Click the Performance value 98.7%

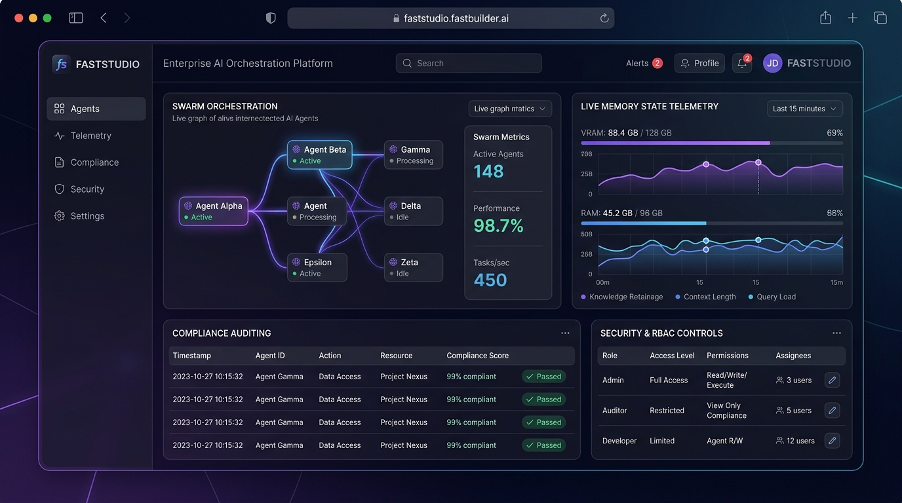[499, 226]
